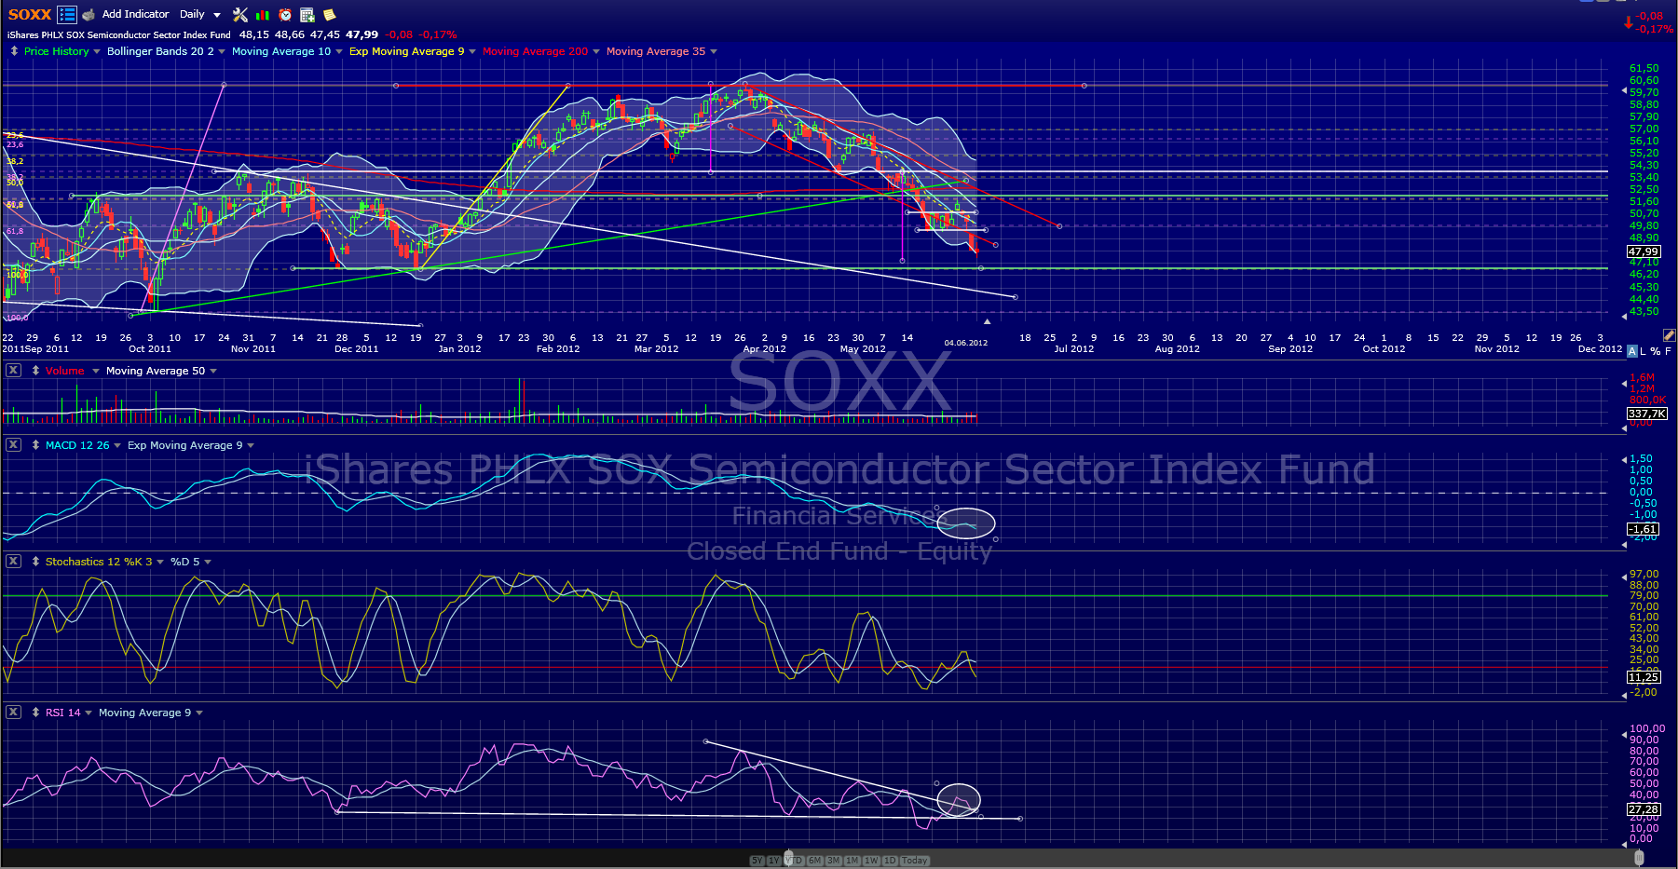Close the Stochastics indicator panel

point(13,562)
